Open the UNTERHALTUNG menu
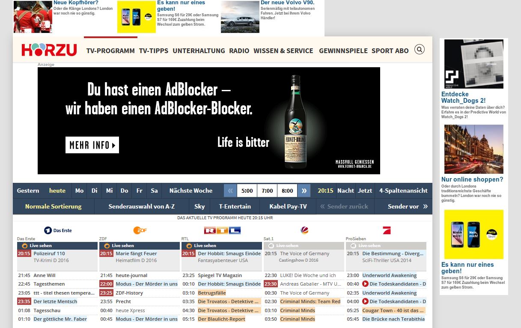Viewport: 521px width, 328px height. tap(199, 51)
